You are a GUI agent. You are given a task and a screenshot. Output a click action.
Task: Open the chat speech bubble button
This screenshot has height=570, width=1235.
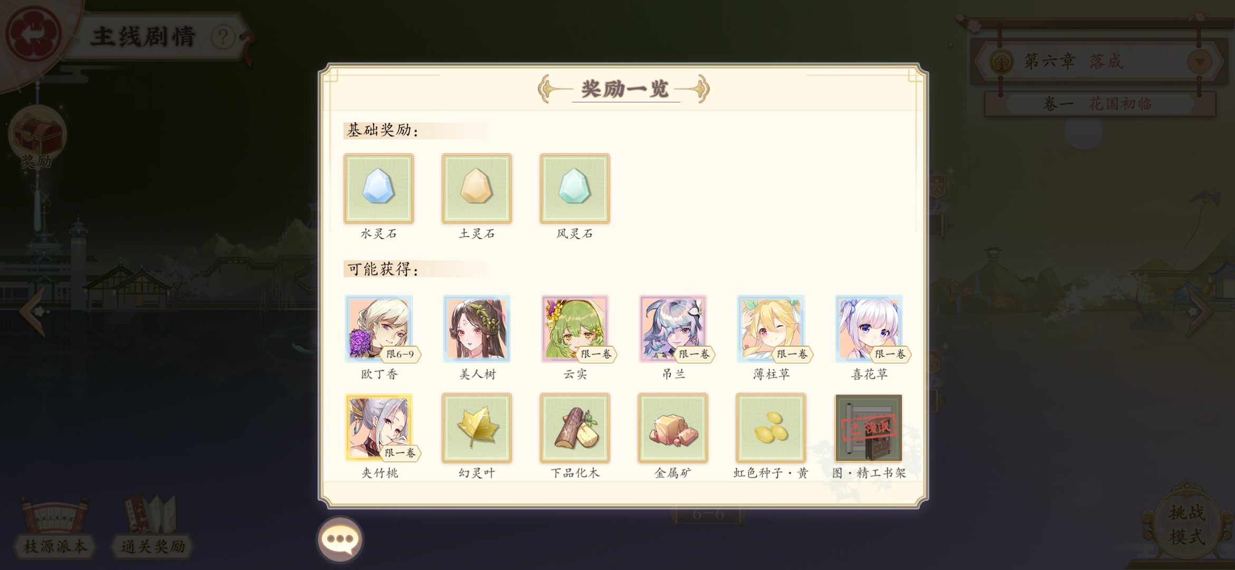point(340,539)
